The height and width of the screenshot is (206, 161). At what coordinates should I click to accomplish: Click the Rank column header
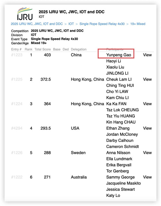point(28,50)
